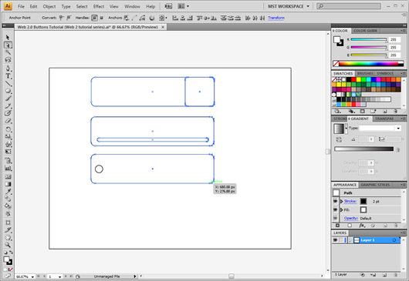Open the Object menu
This screenshot has width=409, height=281.
49,6
